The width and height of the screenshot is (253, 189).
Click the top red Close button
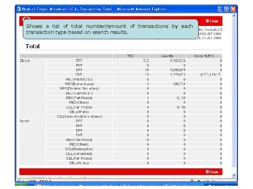tap(212, 21)
